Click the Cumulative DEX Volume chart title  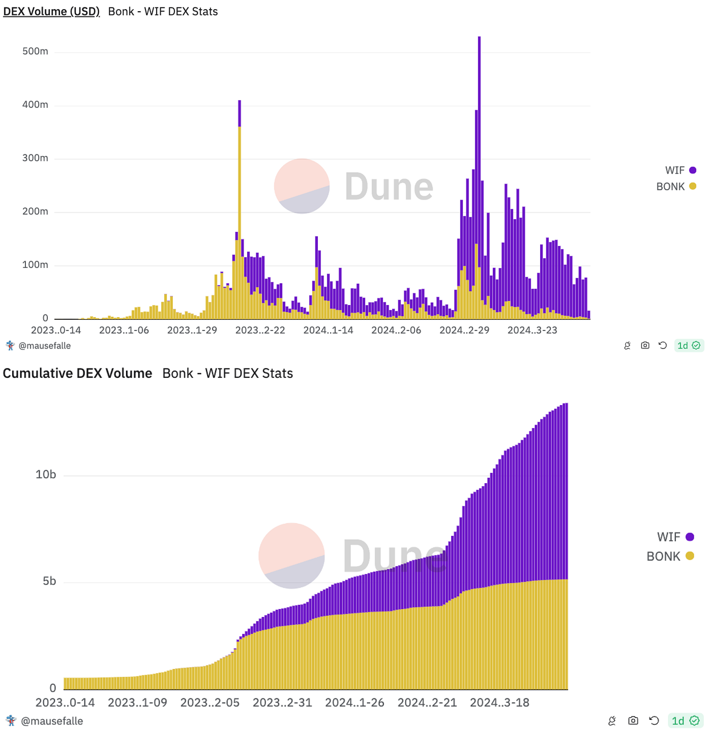(x=78, y=373)
